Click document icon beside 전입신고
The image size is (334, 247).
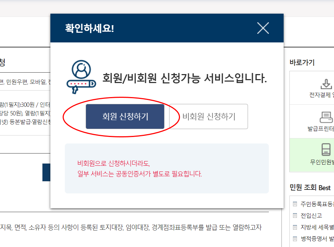(295, 215)
